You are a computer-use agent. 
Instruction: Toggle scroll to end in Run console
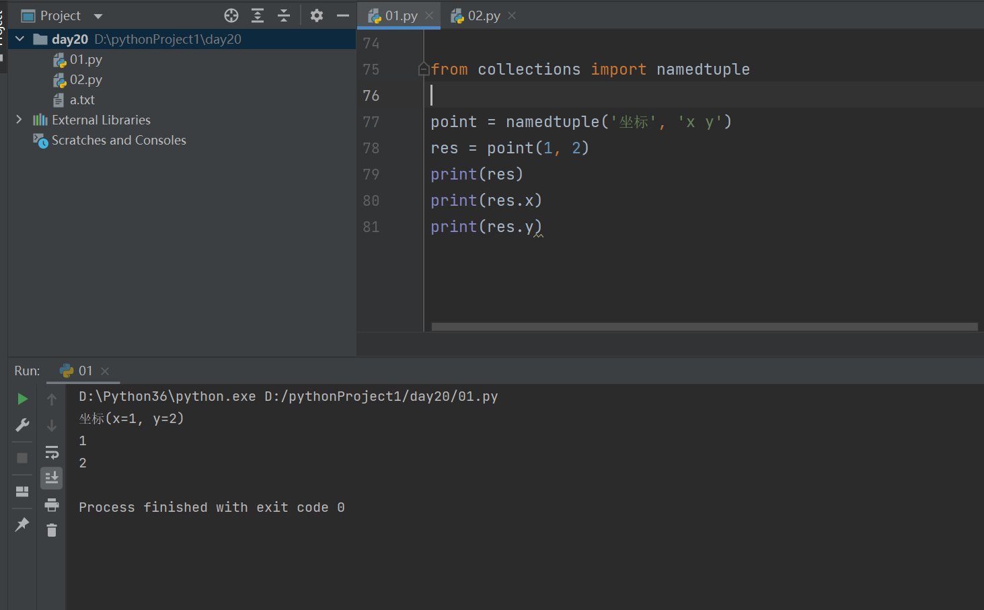click(52, 478)
